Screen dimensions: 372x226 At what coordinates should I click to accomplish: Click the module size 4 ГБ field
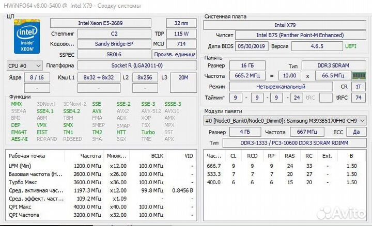(245, 132)
